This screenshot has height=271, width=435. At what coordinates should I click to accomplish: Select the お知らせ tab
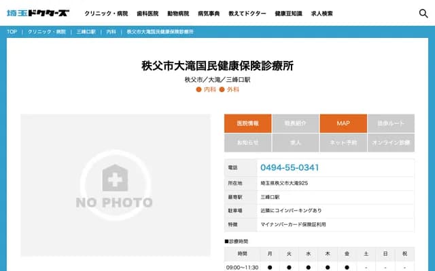coord(247,143)
